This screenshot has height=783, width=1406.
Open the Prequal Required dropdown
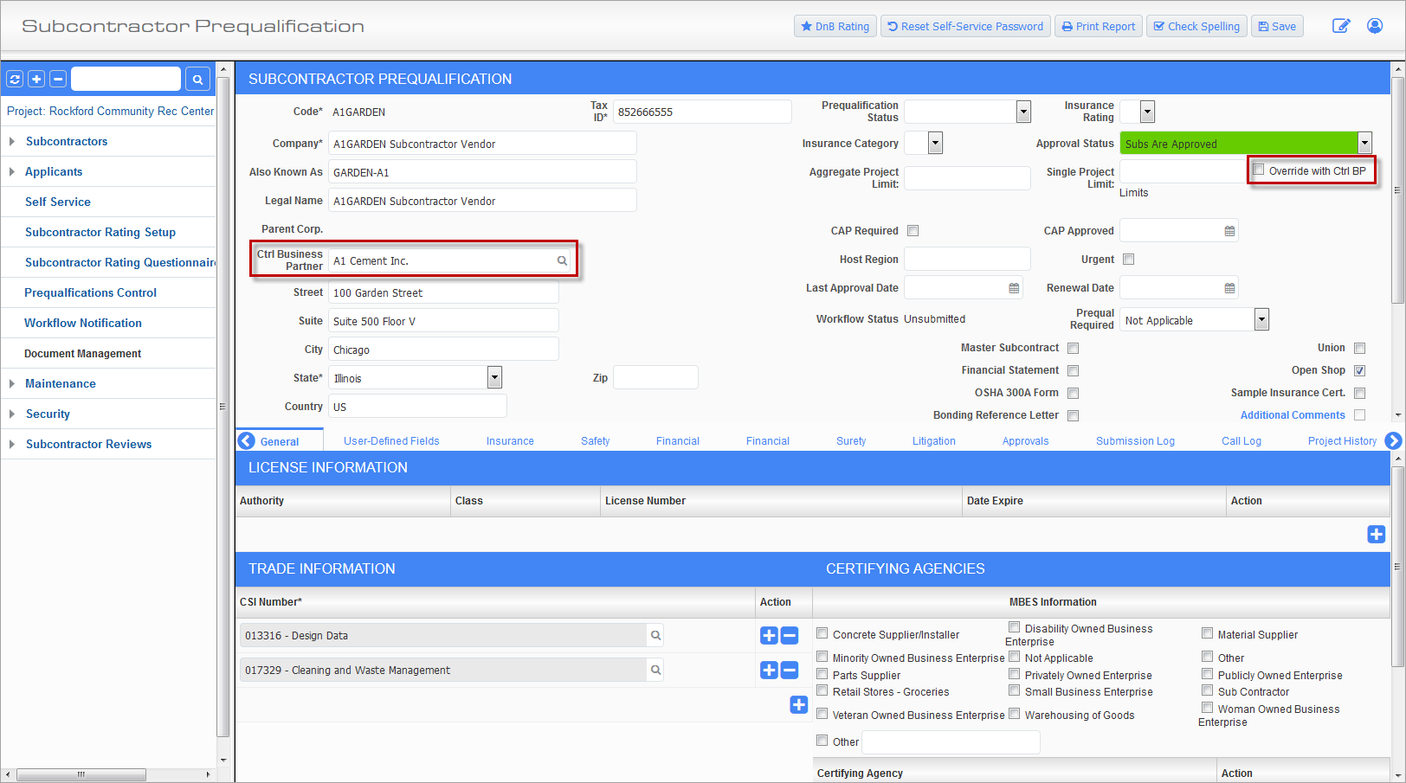pos(1261,319)
